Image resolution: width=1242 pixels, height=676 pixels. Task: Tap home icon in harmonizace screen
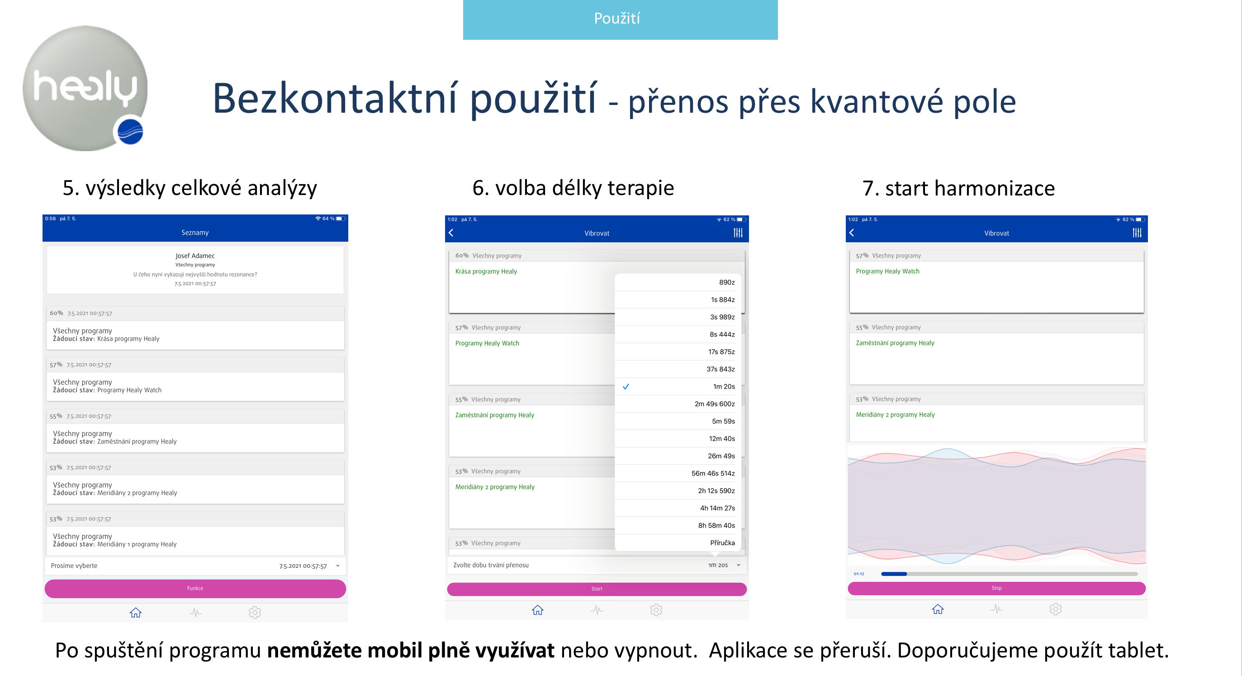[938, 609]
